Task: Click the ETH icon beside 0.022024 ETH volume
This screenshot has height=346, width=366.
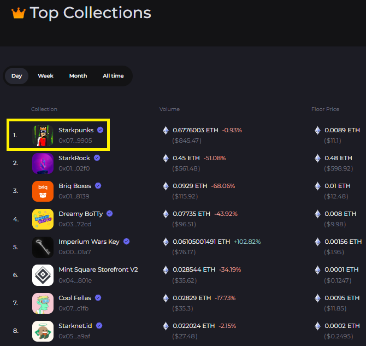Action: 166,326
